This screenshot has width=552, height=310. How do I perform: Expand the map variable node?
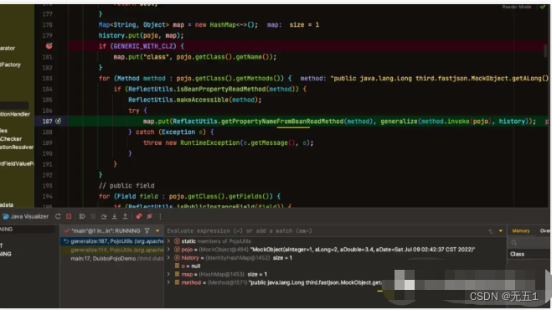(168, 274)
